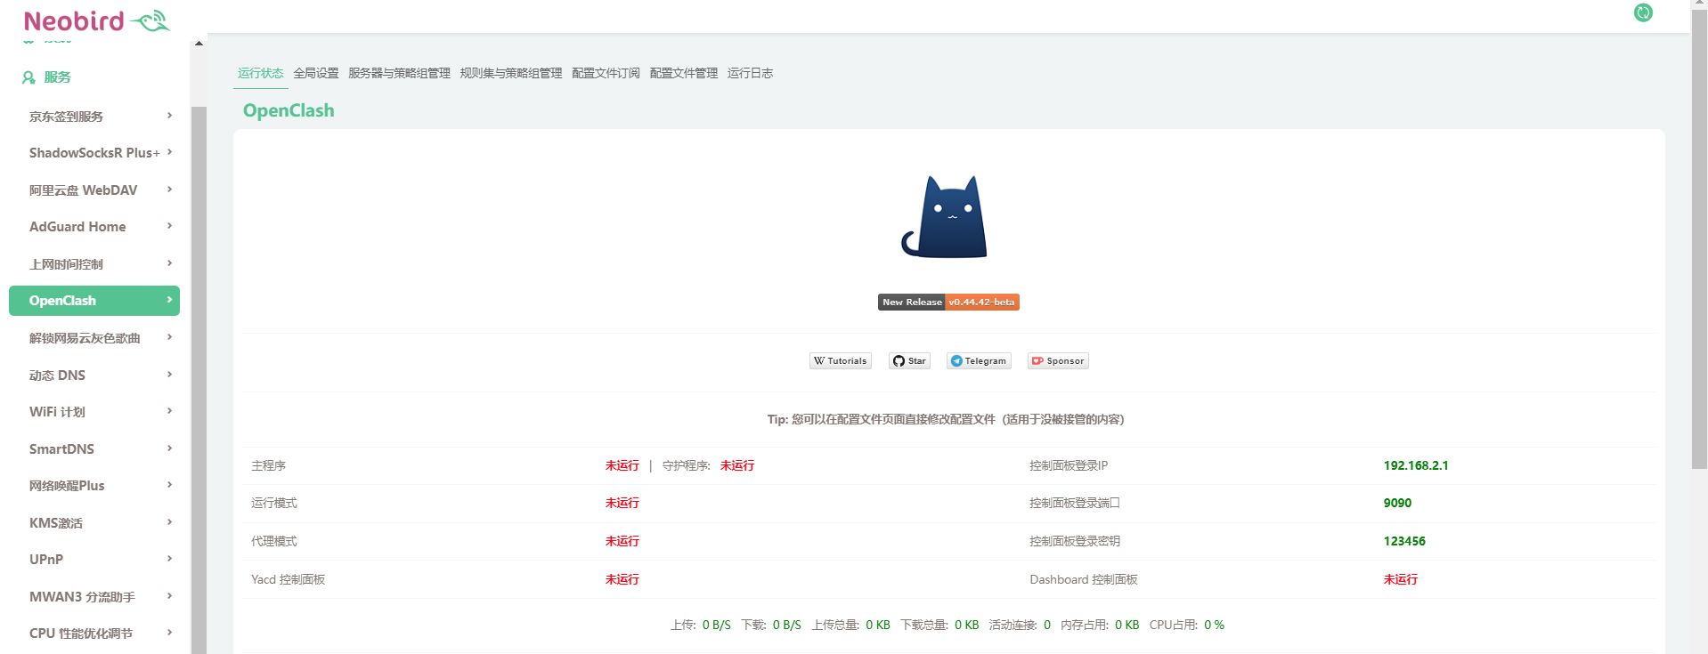Select the 配置文件订阅 tab
The height and width of the screenshot is (654, 1708).
click(606, 73)
